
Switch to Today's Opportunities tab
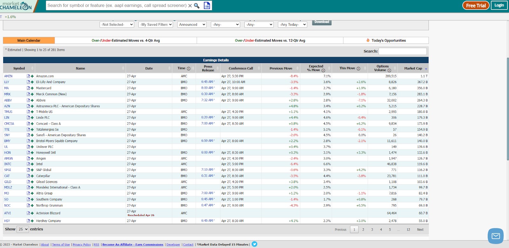point(386,41)
